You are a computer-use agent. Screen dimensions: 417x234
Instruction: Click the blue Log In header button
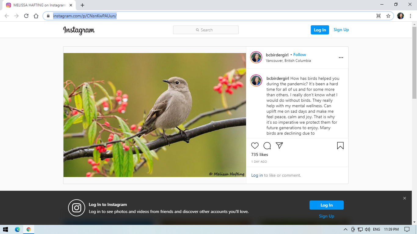(x=320, y=30)
